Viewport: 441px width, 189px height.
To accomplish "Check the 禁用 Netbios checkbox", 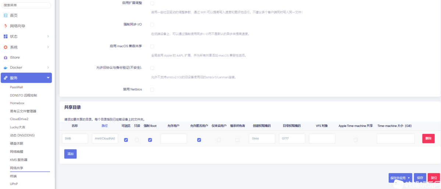I will click(x=152, y=90).
